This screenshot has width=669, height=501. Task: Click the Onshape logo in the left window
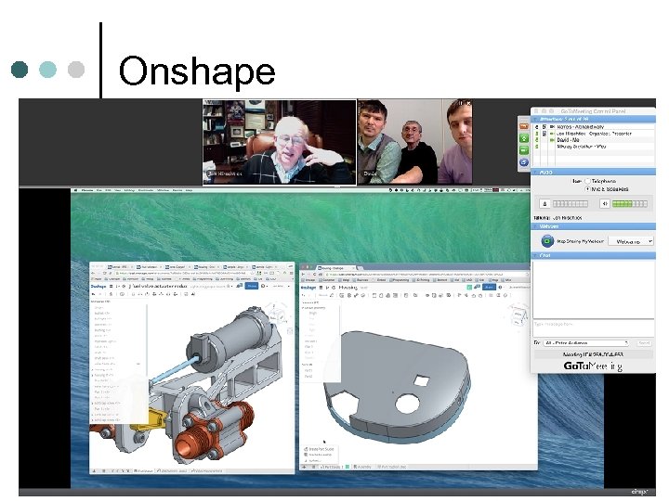click(x=98, y=287)
